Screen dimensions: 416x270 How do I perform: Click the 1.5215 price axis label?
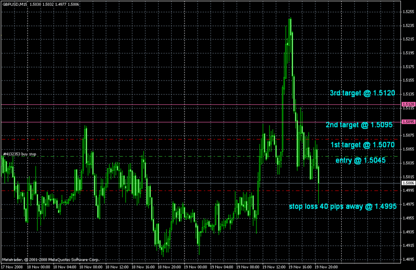point(408,39)
